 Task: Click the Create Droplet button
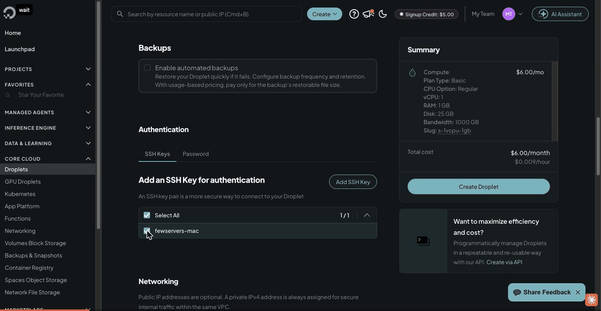coord(478,186)
